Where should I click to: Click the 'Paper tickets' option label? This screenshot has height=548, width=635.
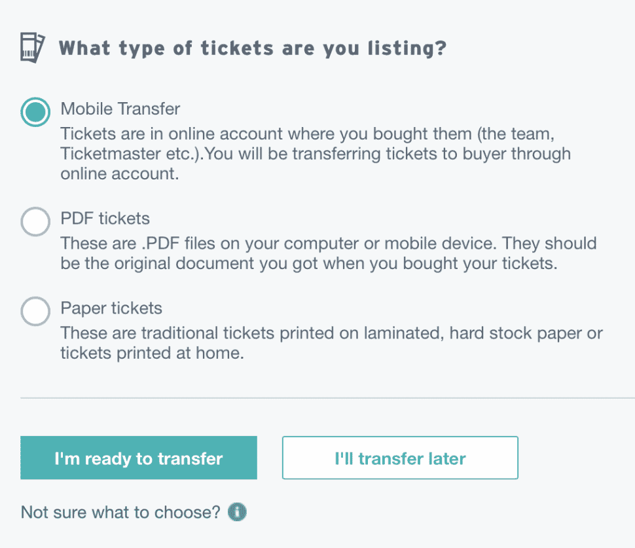[111, 308]
